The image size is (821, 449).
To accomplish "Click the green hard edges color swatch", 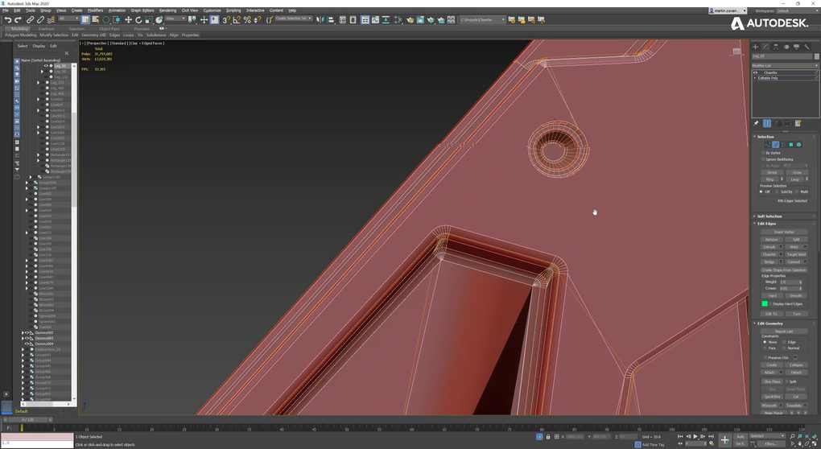I will click(765, 304).
